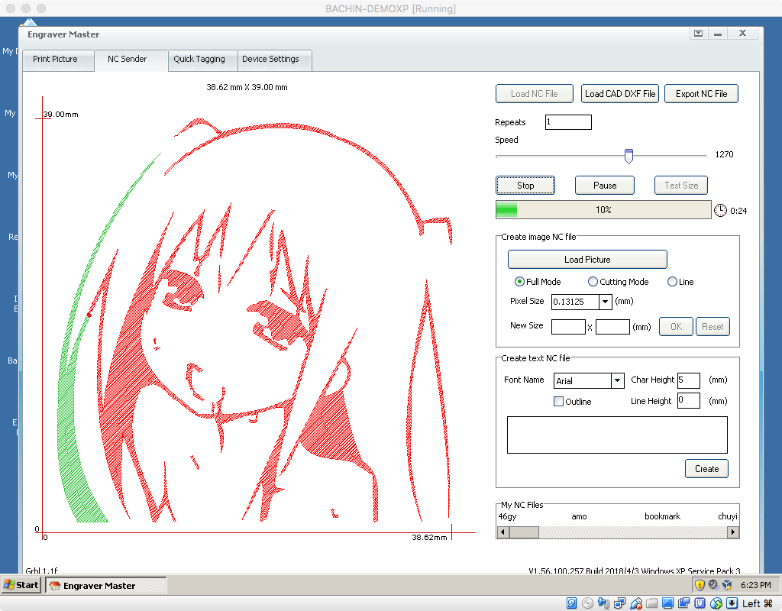Select 46gy in My NC Files
This screenshot has height=611, width=782.
[x=507, y=516]
